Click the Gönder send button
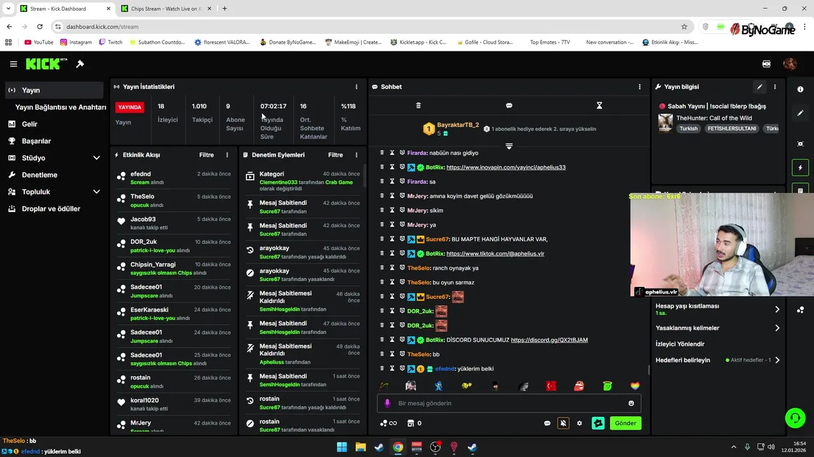The image size is (814, 457). [625, 423]
